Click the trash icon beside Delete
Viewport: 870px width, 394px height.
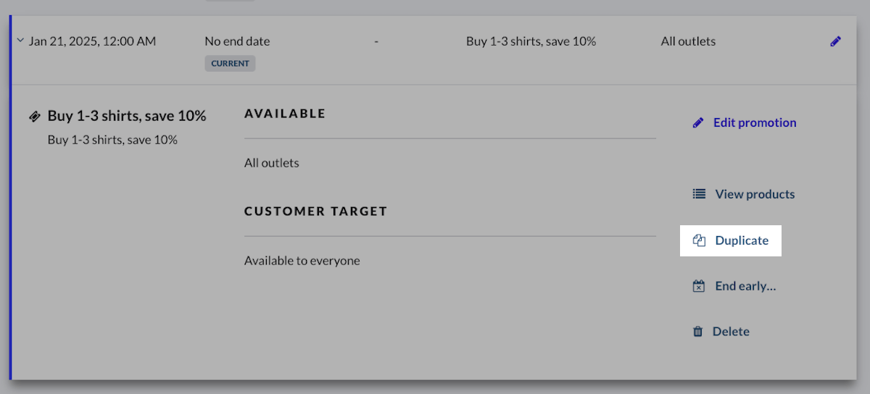(x=698, y=332)
